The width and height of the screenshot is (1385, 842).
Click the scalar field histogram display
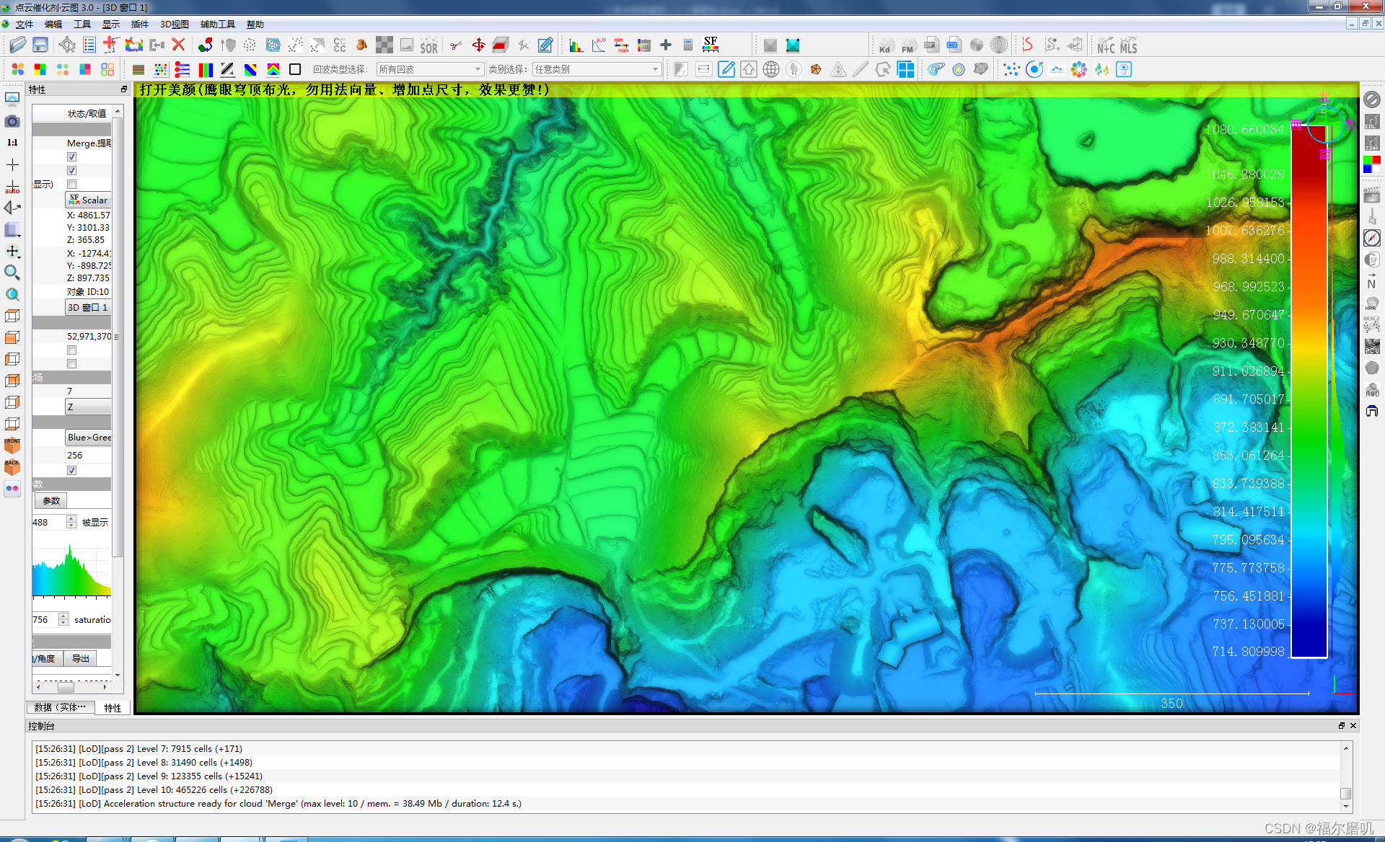(x=71, y=571)
